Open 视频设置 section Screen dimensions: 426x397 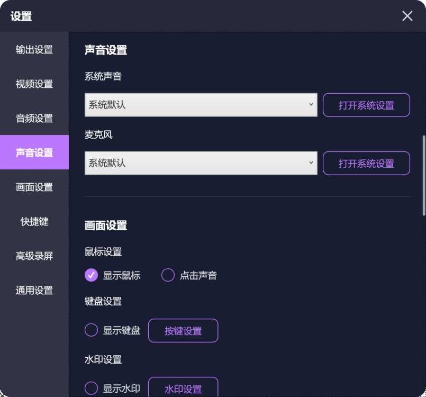[x=34, y=84]
